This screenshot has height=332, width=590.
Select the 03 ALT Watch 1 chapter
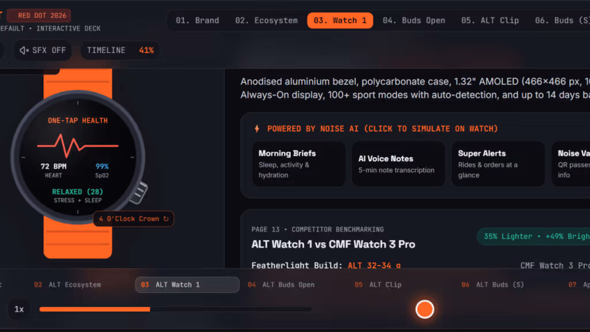tap(187, 285)
